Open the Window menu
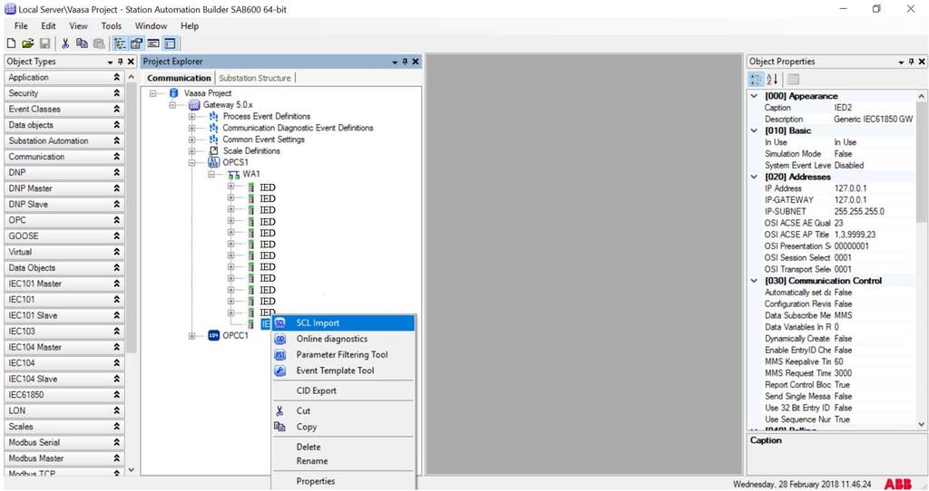Image resolution: width=929 pixels, height=491 pixels. click(152, 26)
